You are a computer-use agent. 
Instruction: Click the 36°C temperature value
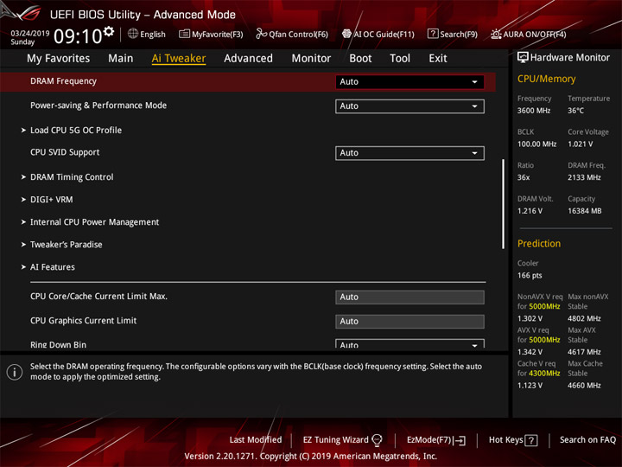click(x=575, y=111)
